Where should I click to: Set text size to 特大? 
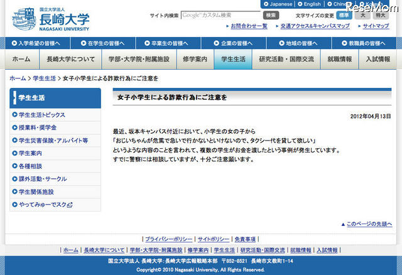point(381,14)
